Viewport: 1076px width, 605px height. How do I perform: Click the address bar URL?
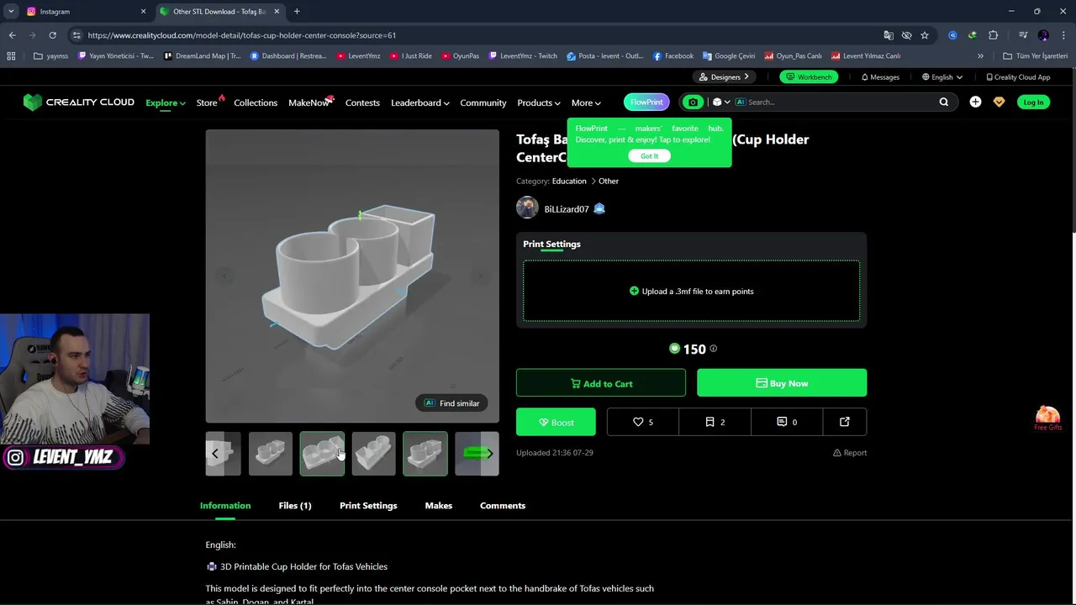click(x=242, y=35)
